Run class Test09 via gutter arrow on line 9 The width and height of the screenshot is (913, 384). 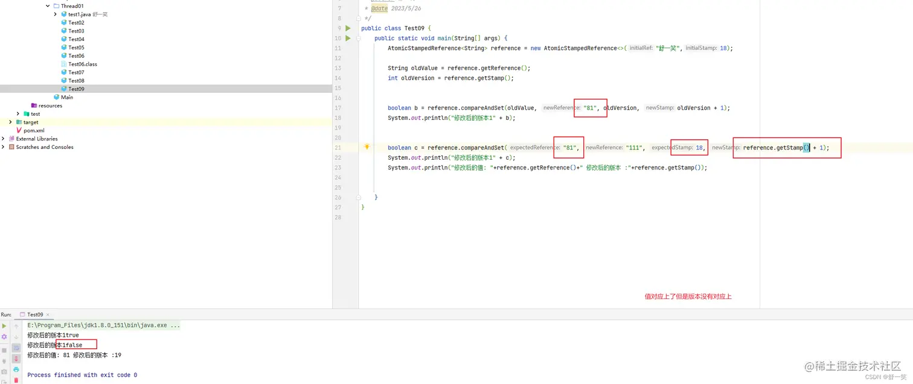point(348,28)
